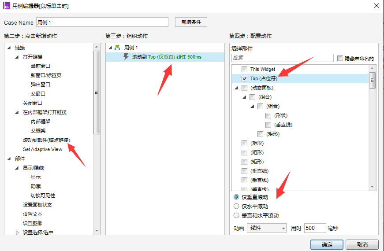The height and width of the screenshot is (251, 384).
Task: Select the 垂直和水平滚动 radio option
Action: click(x=236, y=215)
